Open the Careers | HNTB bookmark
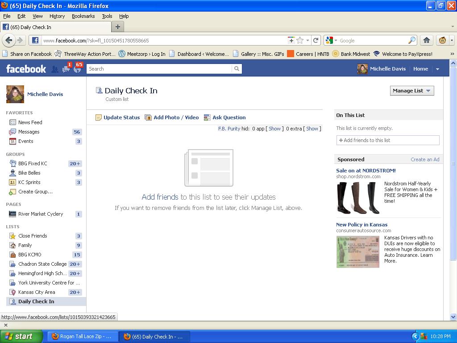This screenshot has height=343, width=457. [308, 54]
